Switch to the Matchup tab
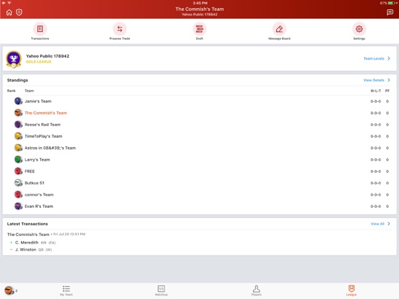399x299 pixels. pyautogui.click(x=161, y=290)
